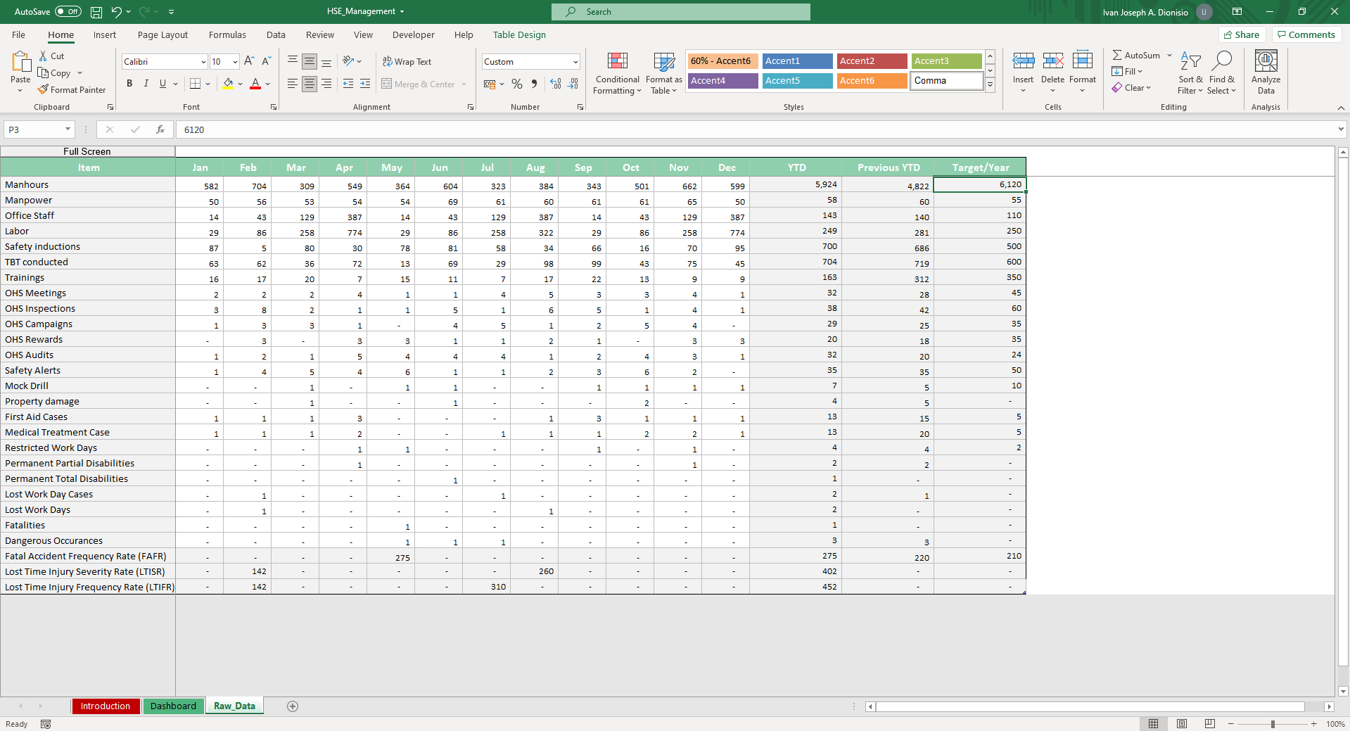Open the Comments pane
This screenshot has height=731, width=1350.
pyautogui.click(x=1306, y=34)
